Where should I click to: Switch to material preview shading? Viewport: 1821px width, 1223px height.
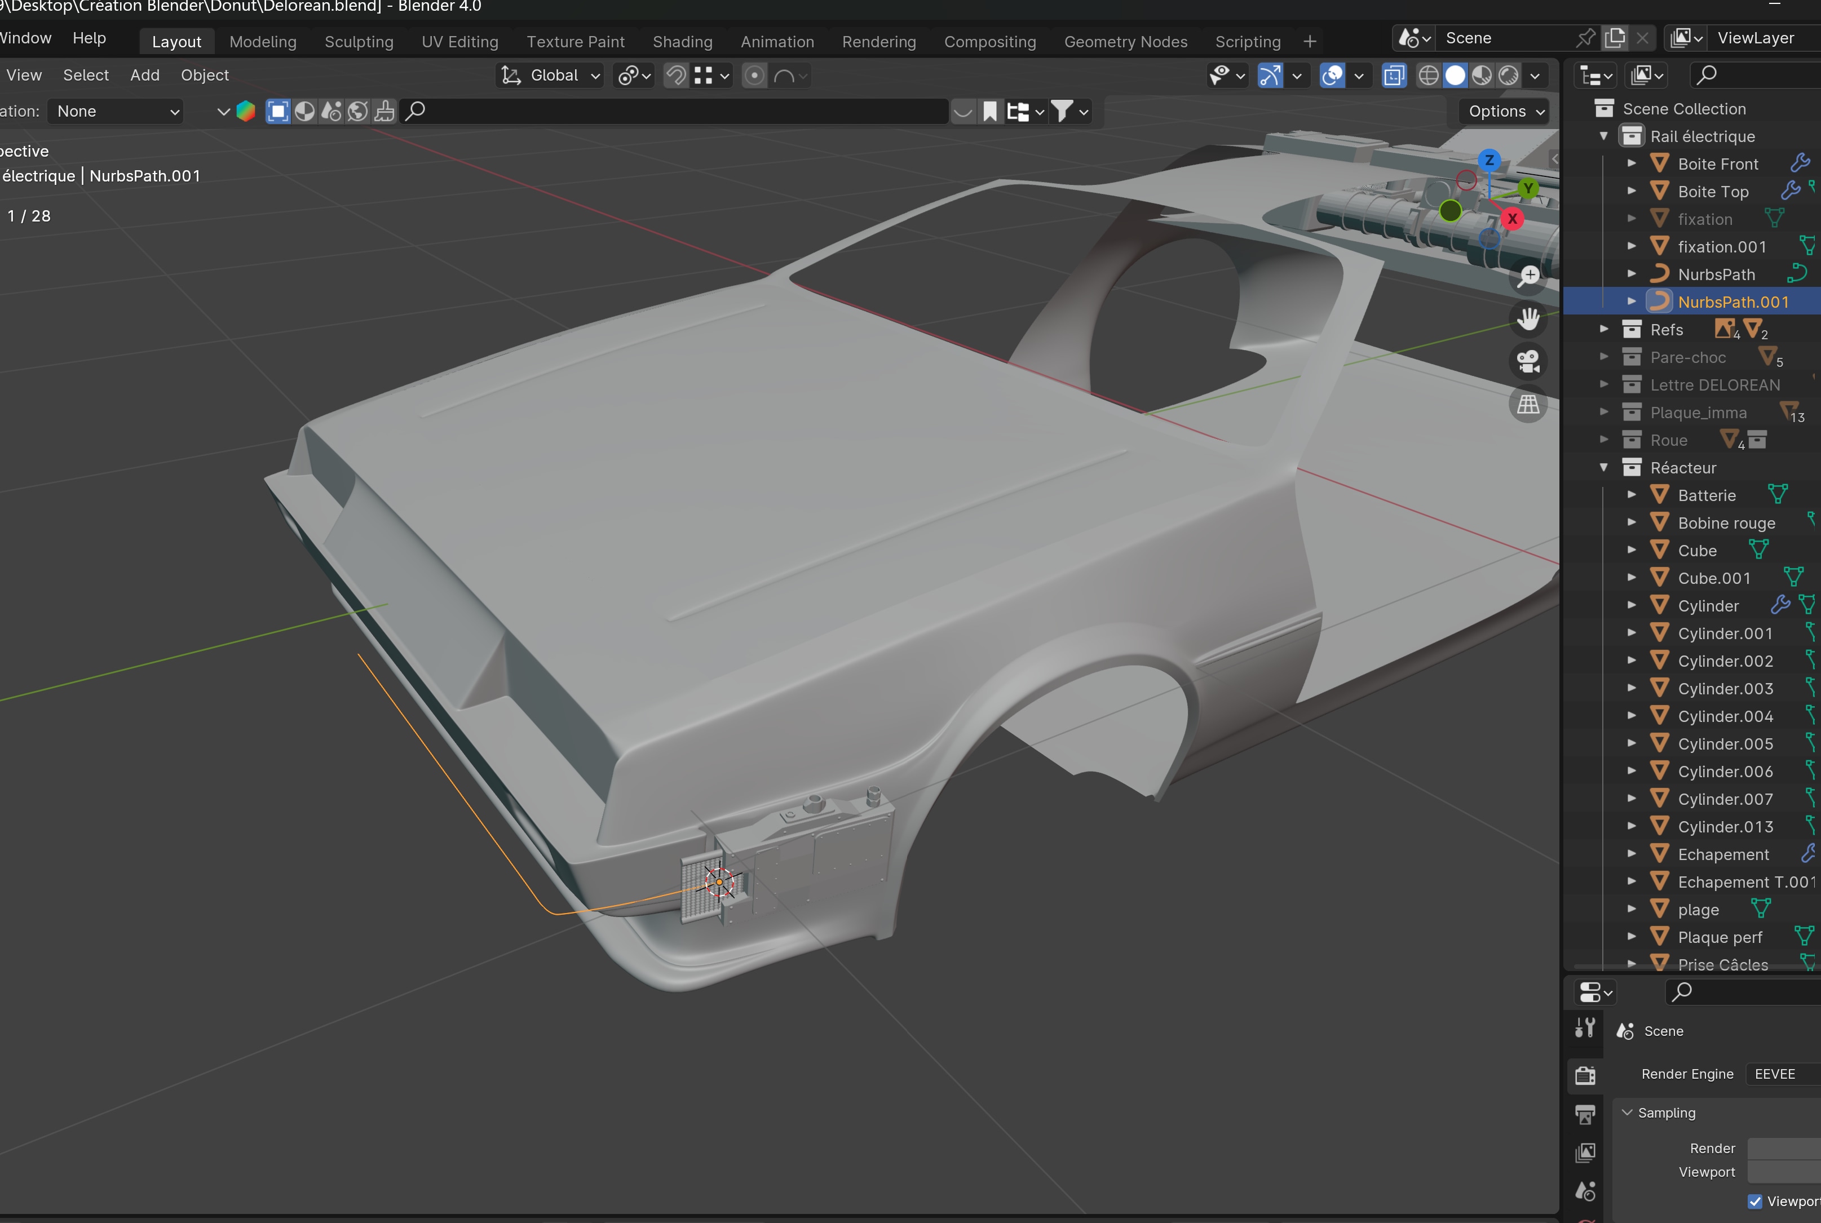pyautogui.click(x=1482, y=76)
